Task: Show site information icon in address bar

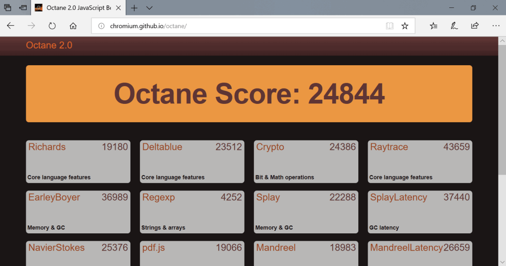Action: pos(101,26)
